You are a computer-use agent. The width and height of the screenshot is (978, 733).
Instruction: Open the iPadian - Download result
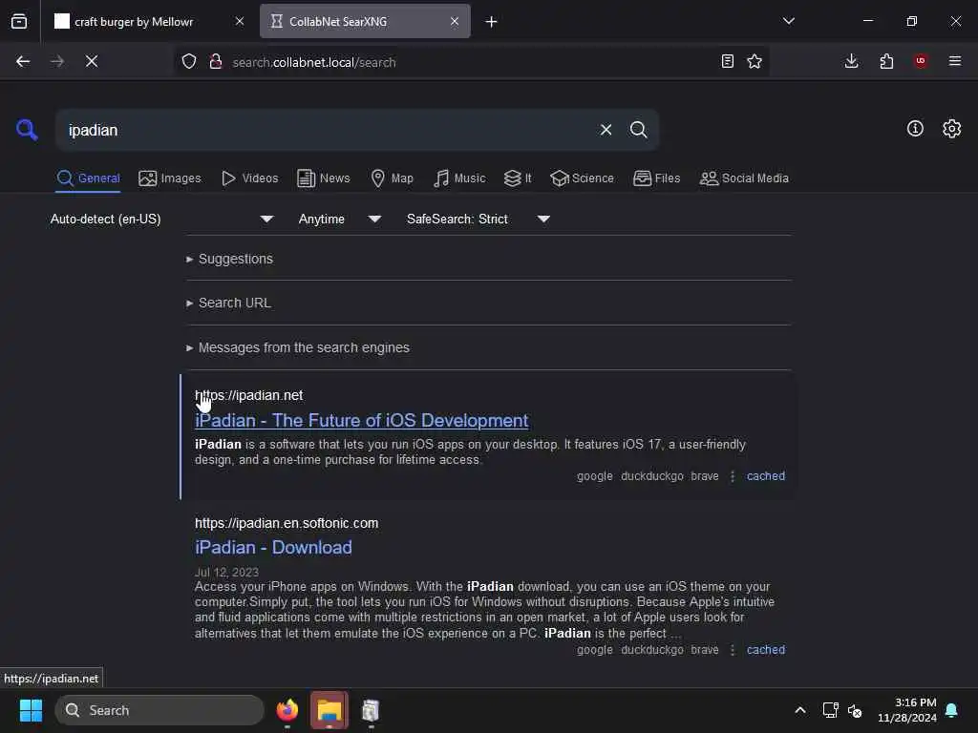pyautogui.click(x=273, y=547)
